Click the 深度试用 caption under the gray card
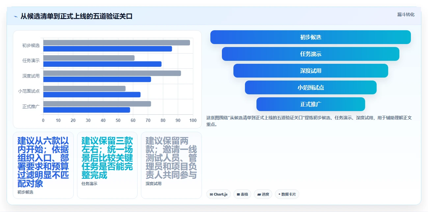428x212 pixels. coord(153,184)
